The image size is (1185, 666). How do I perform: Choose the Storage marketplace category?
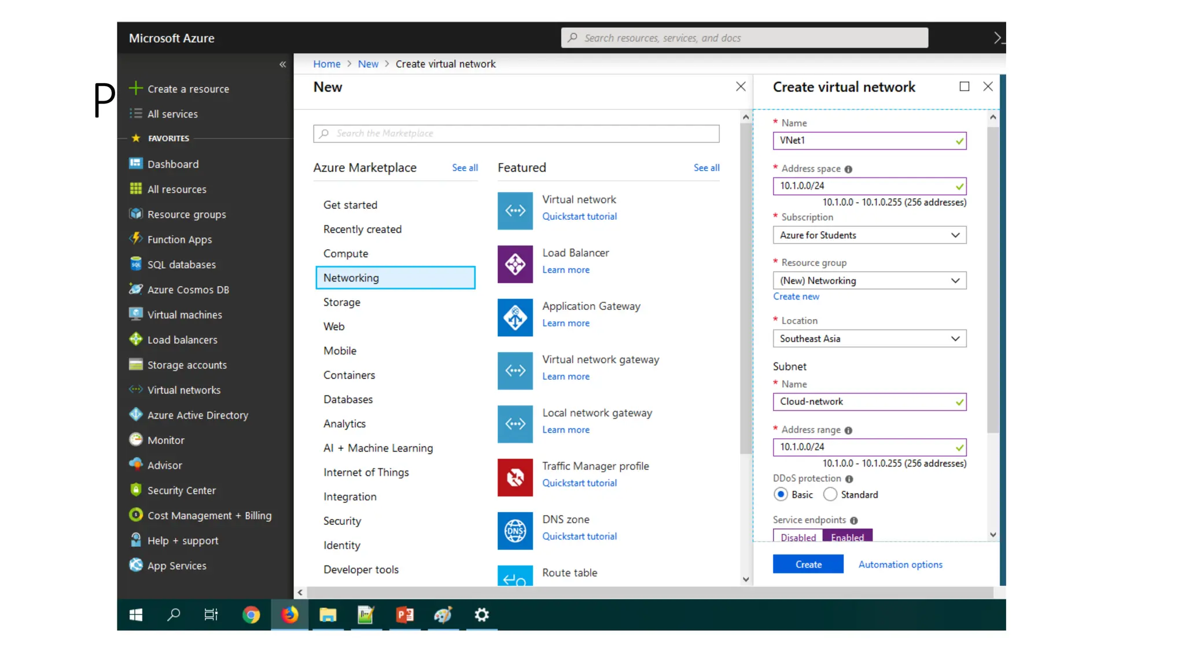coord(341,302)
